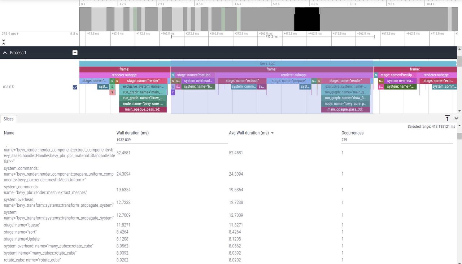The image size is (462, 264).
Task: Click the black region in overview minimap
Action: (307, 19)
